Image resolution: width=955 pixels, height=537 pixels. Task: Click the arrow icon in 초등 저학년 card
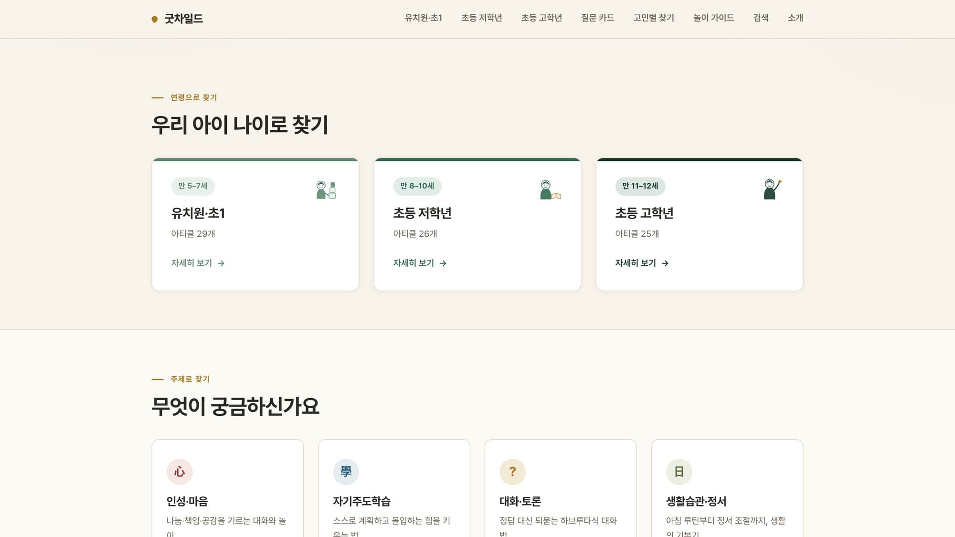[443, 263]
